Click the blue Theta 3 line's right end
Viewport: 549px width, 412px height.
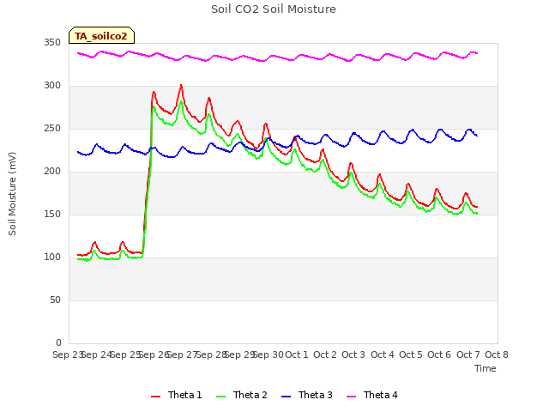[x=477, y=136]
